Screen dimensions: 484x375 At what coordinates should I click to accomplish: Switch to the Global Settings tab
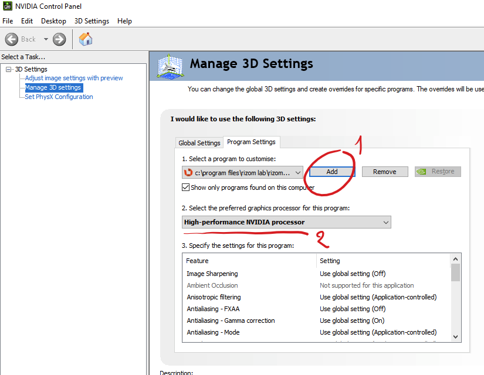199,143
